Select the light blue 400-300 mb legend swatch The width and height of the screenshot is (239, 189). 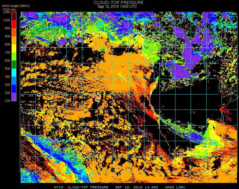[14, 81]
